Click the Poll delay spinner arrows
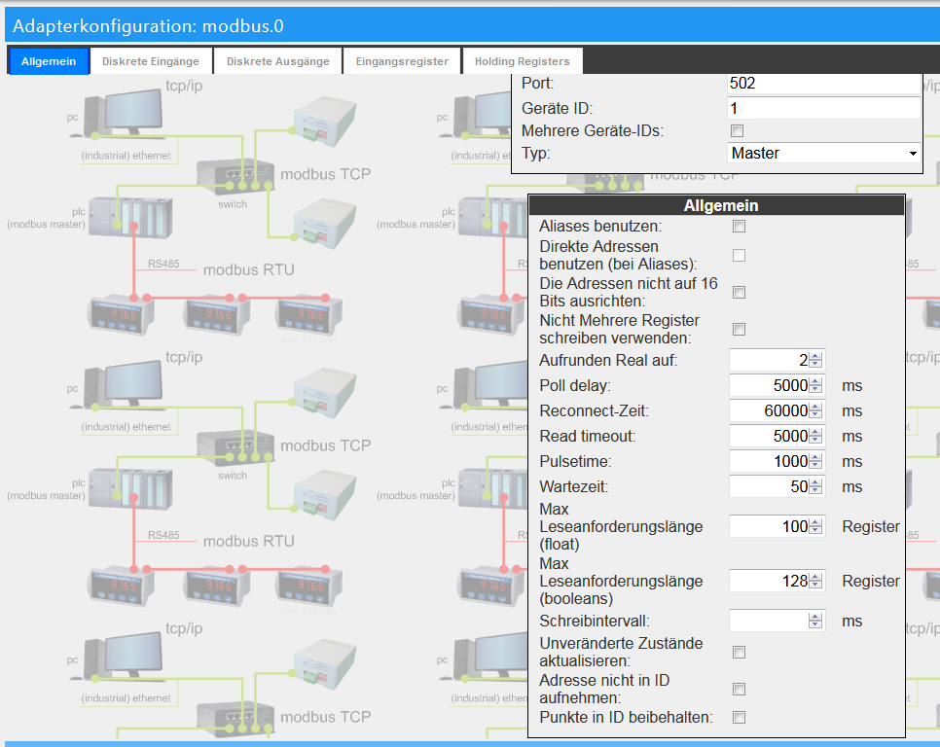This screenshot has height=747, width=940. pyautogui.click(x=815, y=385)
